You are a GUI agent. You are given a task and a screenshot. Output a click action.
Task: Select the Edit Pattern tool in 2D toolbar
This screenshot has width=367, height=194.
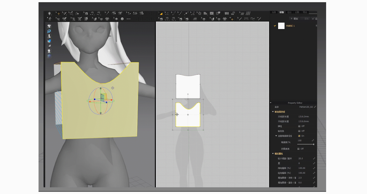pos(167,13)
